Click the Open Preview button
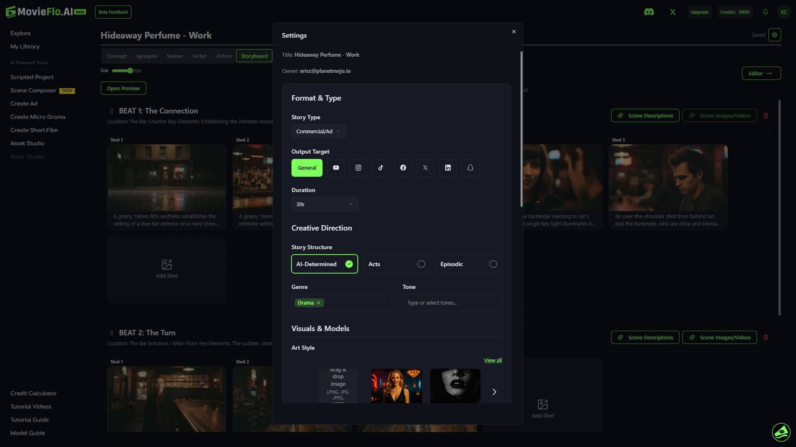This screenshot has width=796, height=447. (x=123, y=88)
